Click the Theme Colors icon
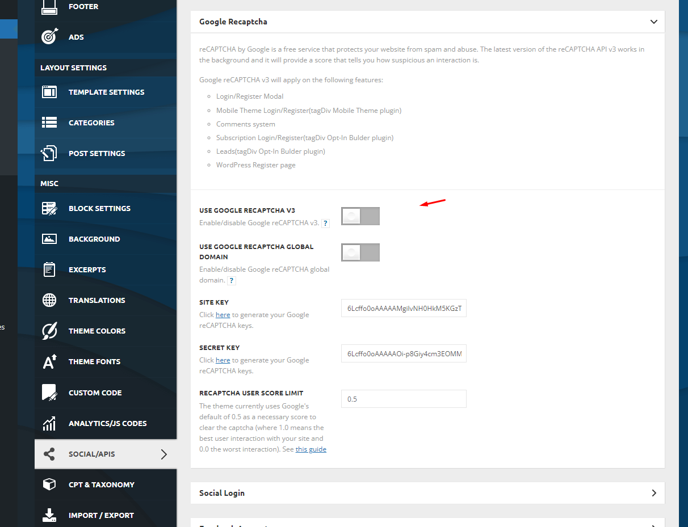This screenshot has height=527, width=688. (x=49, y=331)
